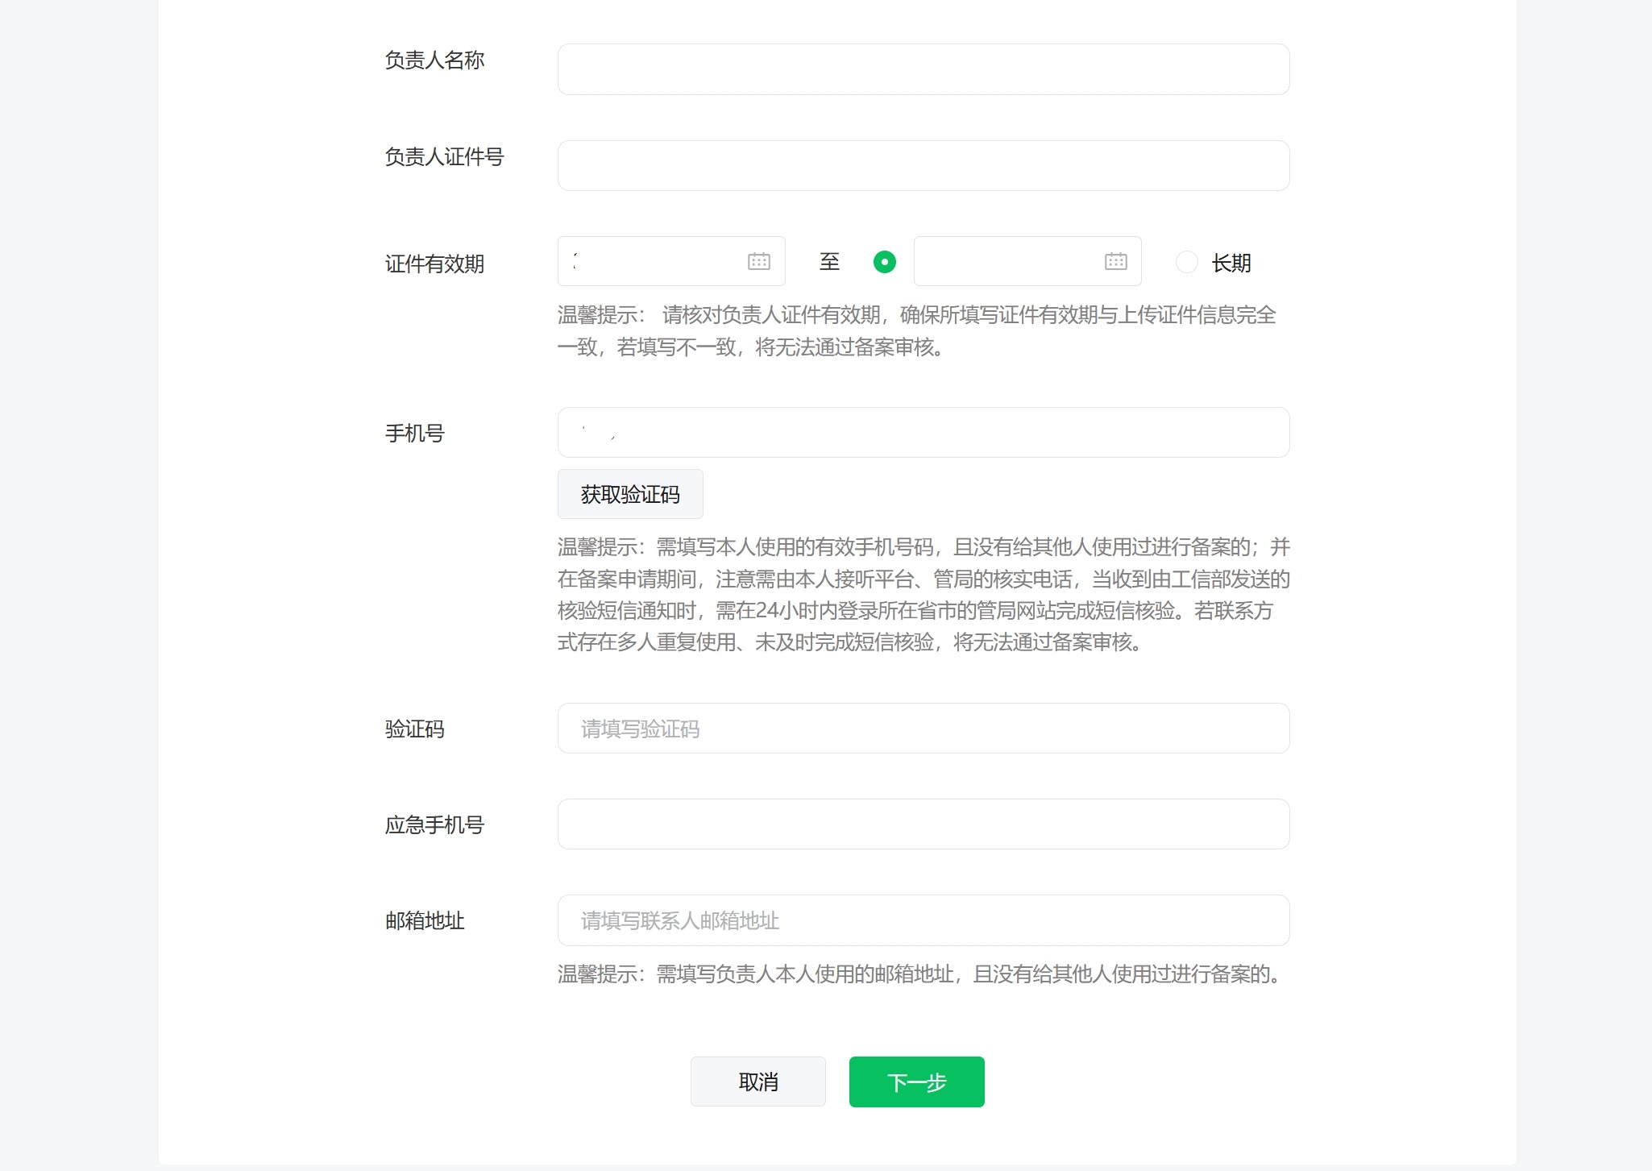Click the 负责人证件号 input field
The width and height of the screenshot is (1652, 1171).
[924, 166]
